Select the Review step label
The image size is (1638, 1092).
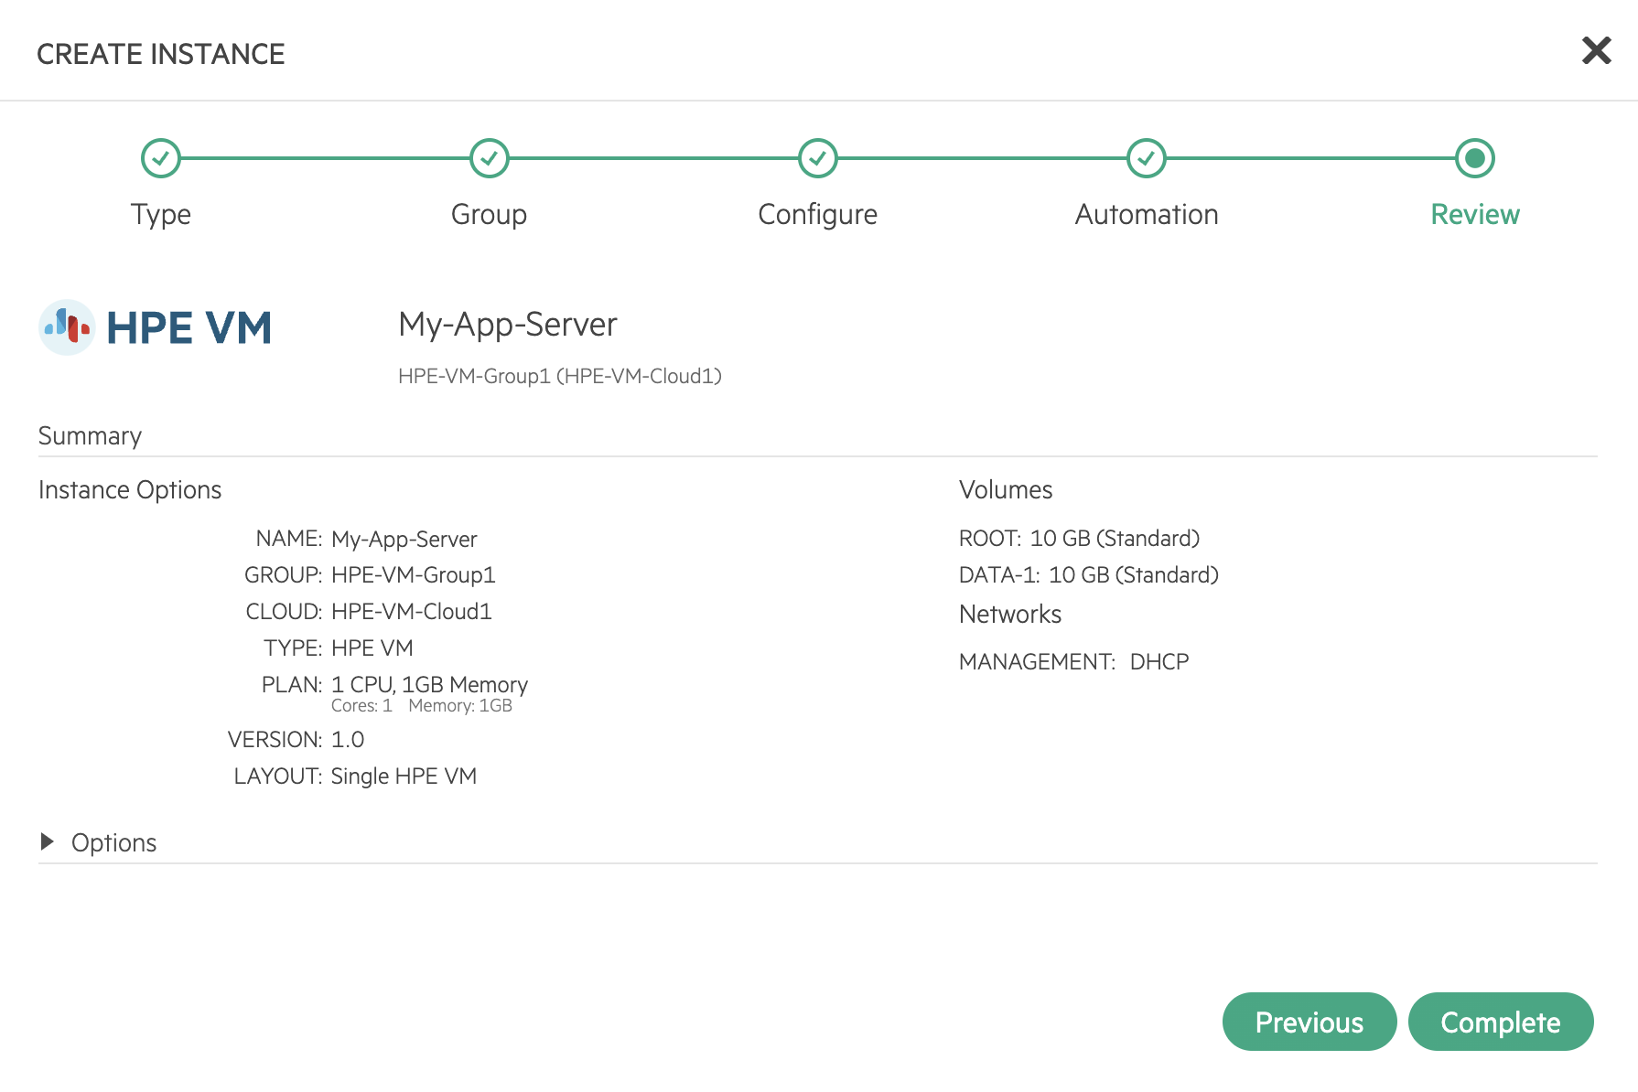(1474, 214)
